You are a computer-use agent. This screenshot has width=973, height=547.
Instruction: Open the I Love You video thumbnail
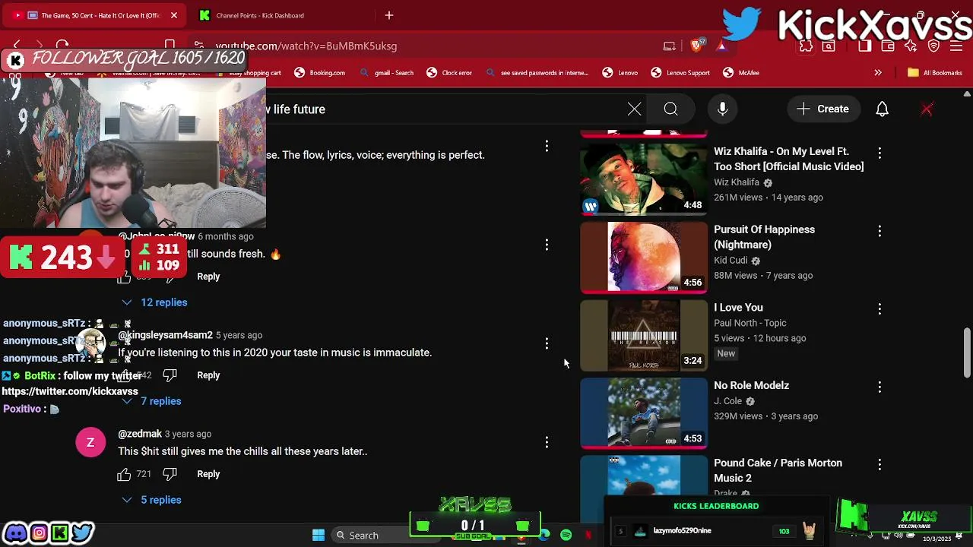click(x=644, y=336)
